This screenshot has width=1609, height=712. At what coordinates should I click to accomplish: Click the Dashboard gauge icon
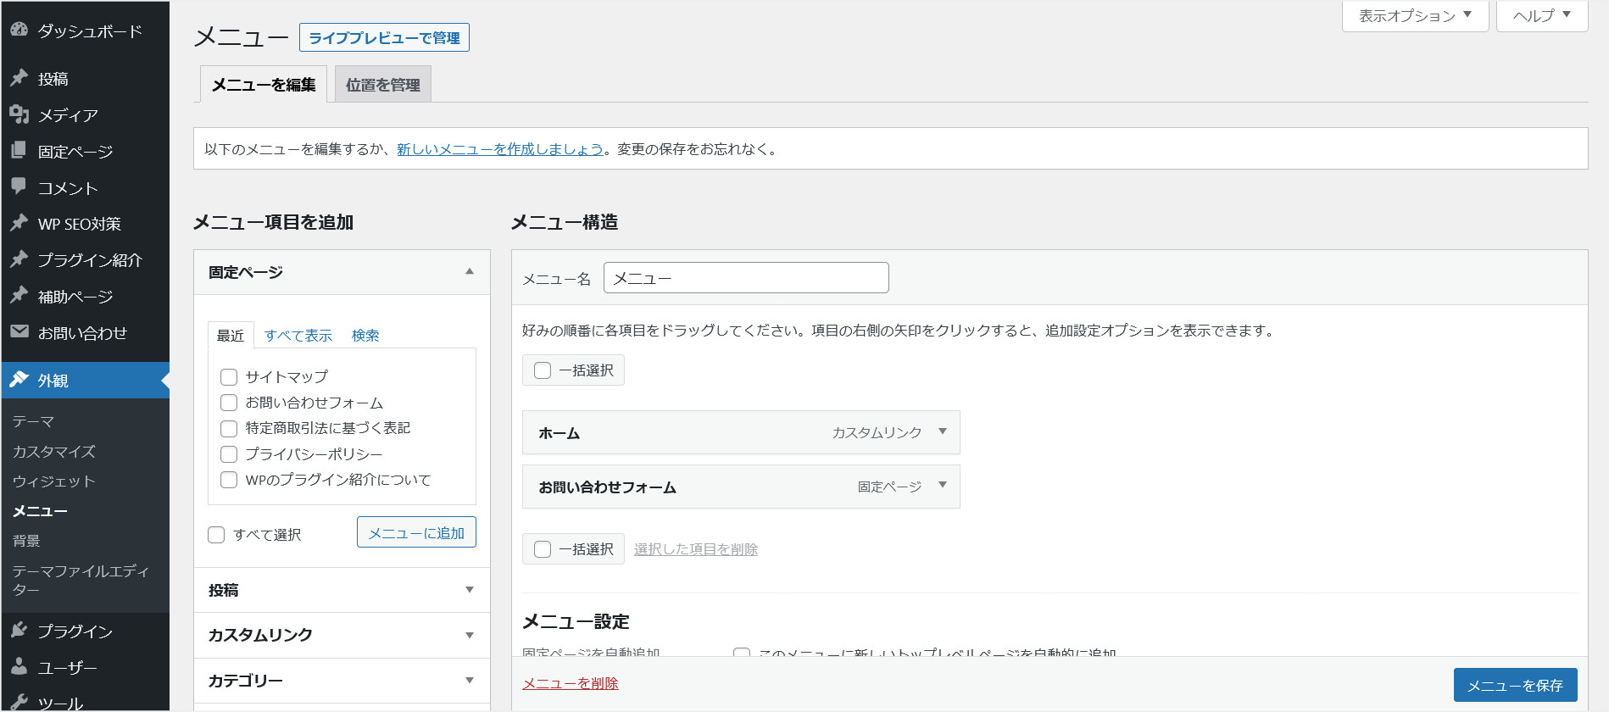coord(19,30)
